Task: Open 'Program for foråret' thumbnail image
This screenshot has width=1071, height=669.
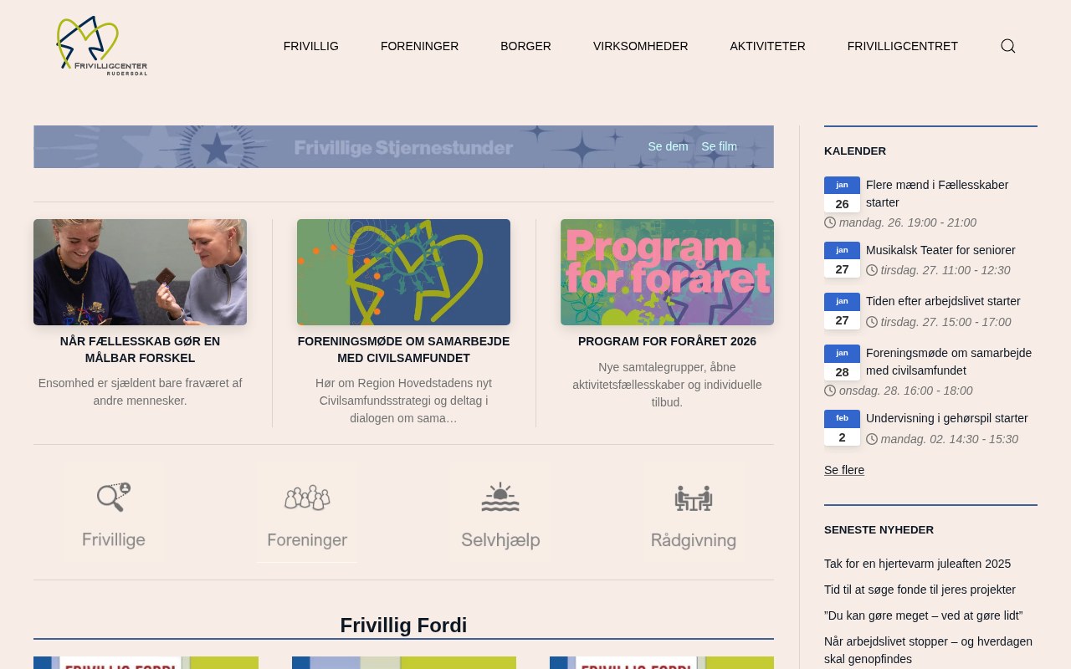Action: click(x=667, y=272)
